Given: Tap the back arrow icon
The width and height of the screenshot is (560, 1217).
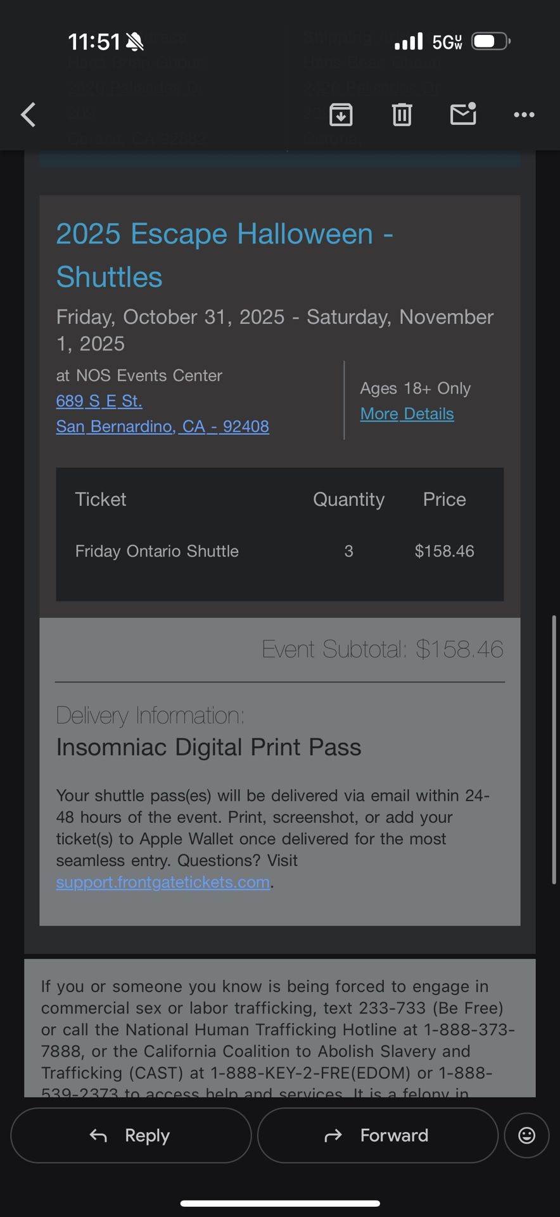Looking at the screenshot, I should tap(29, 115).
